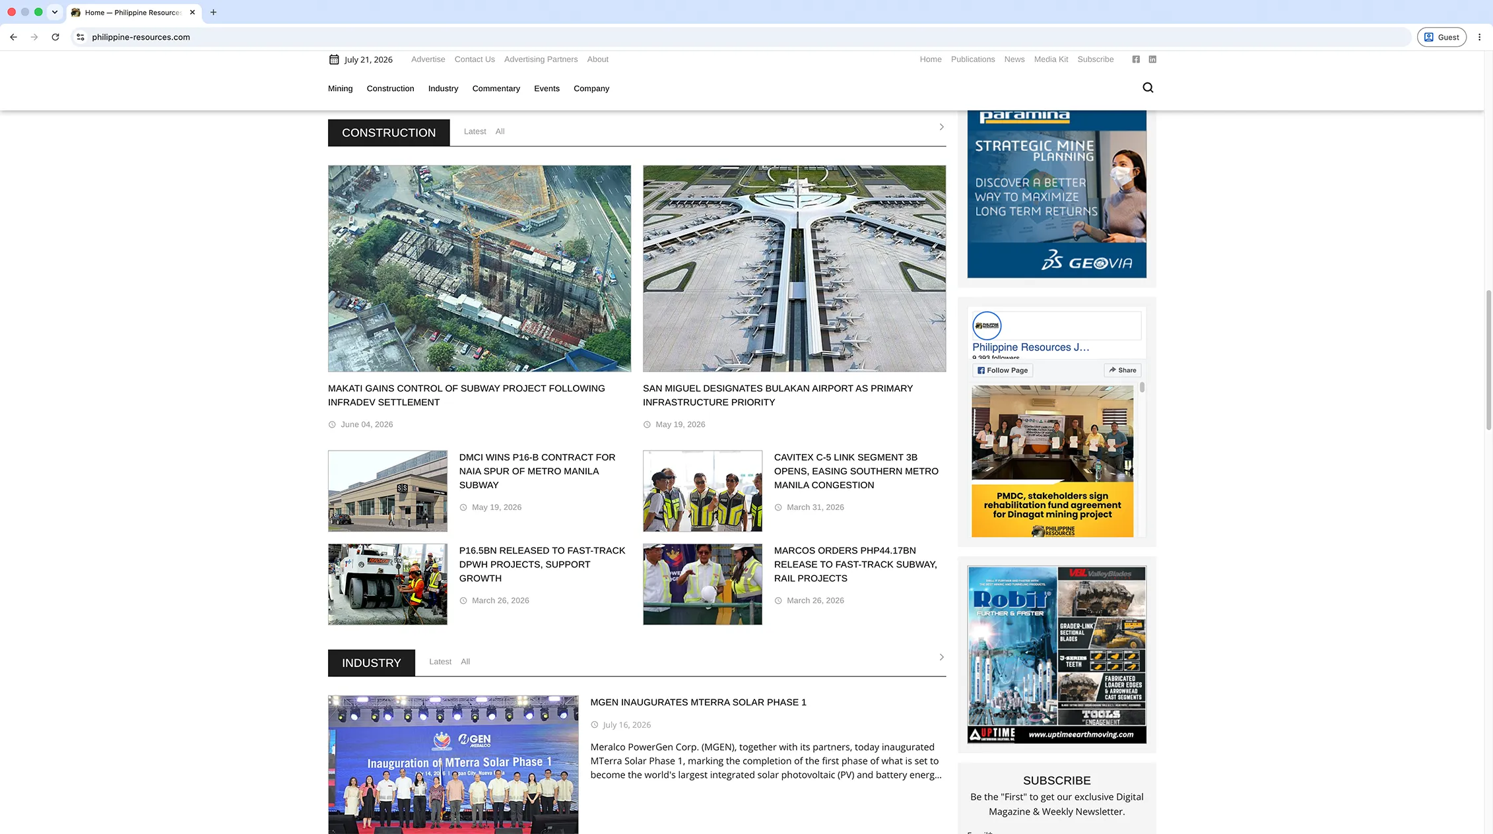Image resolution: width=1493 pixels, height=834 pixels.
Task: Select All tab in Industry section
Action: (465, 662)
